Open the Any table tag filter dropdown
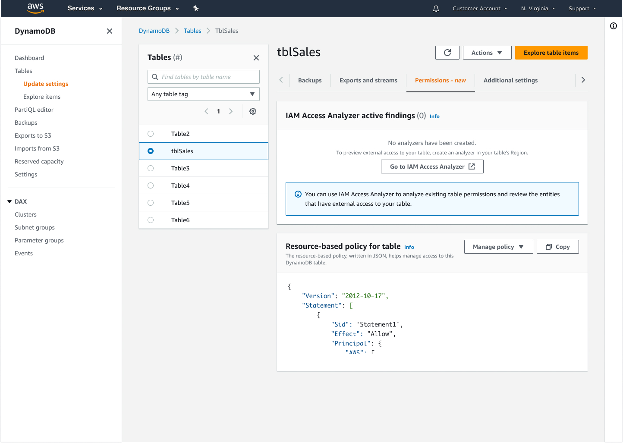The width and height of the screenshot is (623, 443). pyautogui.click(x=203, y=94)
